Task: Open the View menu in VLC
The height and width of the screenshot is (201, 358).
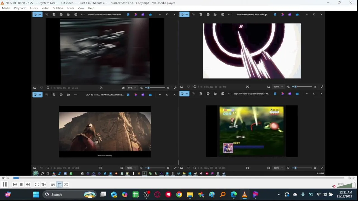Action: coord(81,8)
